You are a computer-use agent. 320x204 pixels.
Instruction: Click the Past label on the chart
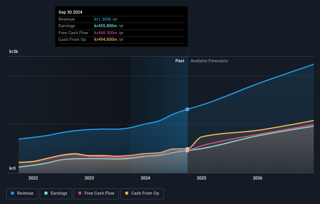tap(180, 61)
